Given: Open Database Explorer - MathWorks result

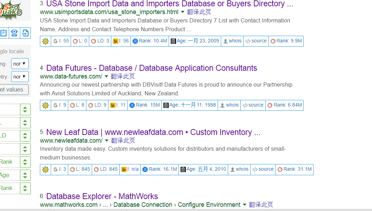Looking at the screenshot, I should pos(102,196).
